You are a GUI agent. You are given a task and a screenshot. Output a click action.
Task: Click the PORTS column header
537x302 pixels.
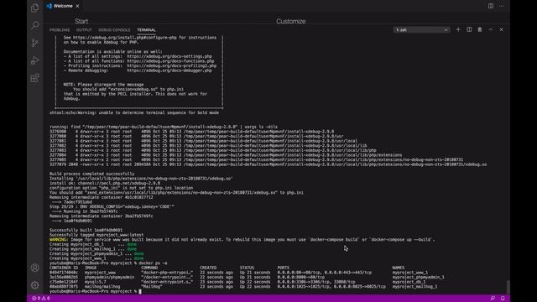click(284, 268)
